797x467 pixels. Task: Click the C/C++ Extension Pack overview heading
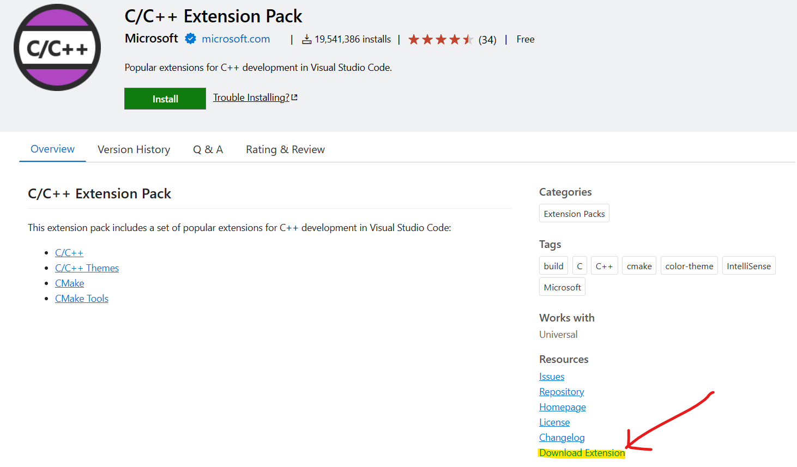click(100, 193)
